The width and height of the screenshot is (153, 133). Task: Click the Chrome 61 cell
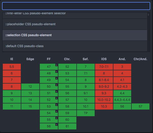67,126
